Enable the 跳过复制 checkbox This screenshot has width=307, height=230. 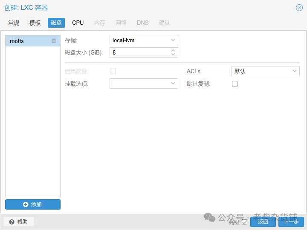click(x=235, y=84)
